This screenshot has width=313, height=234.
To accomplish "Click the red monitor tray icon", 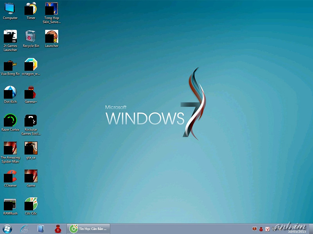I will point(254,229).
